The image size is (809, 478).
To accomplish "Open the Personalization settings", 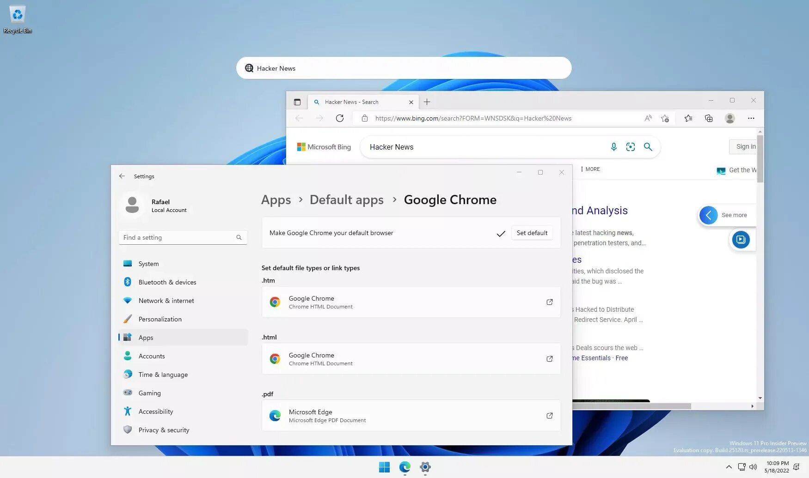I will tap(160, 319).
